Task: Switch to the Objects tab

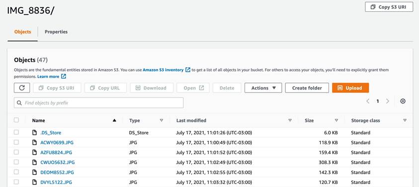Action: pyautogui.click(x=23, y=32)
